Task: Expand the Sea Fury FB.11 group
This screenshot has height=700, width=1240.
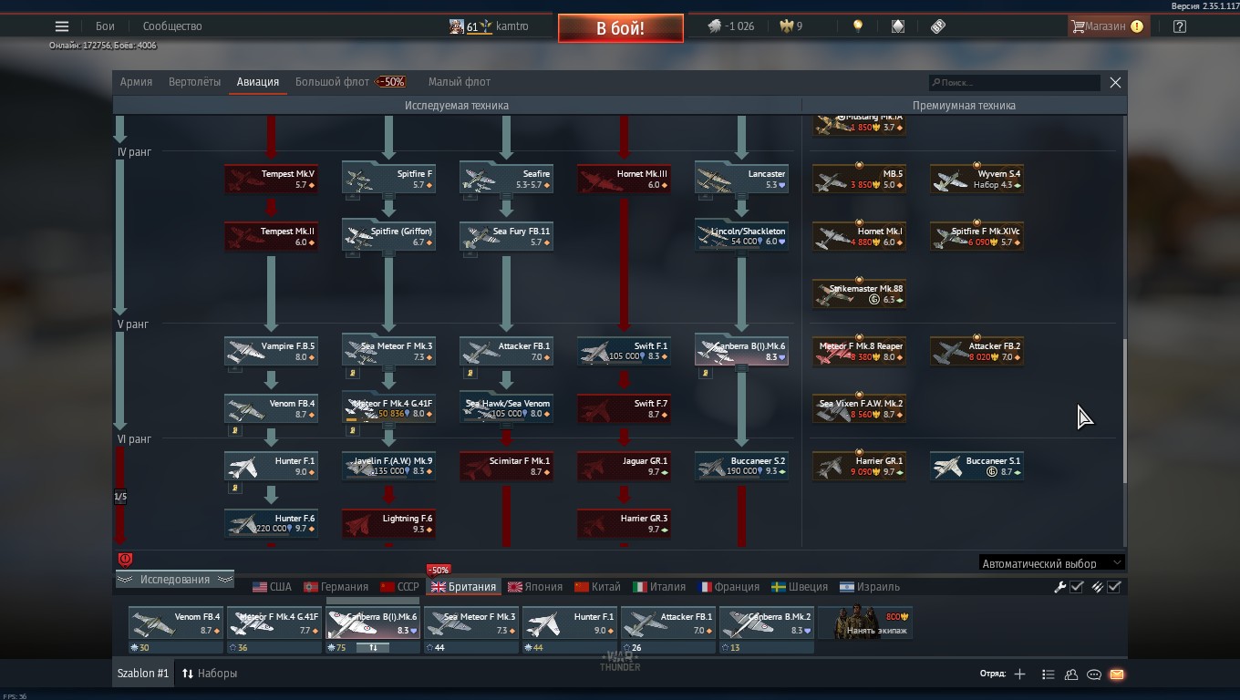Action: (x=506, y=236)
